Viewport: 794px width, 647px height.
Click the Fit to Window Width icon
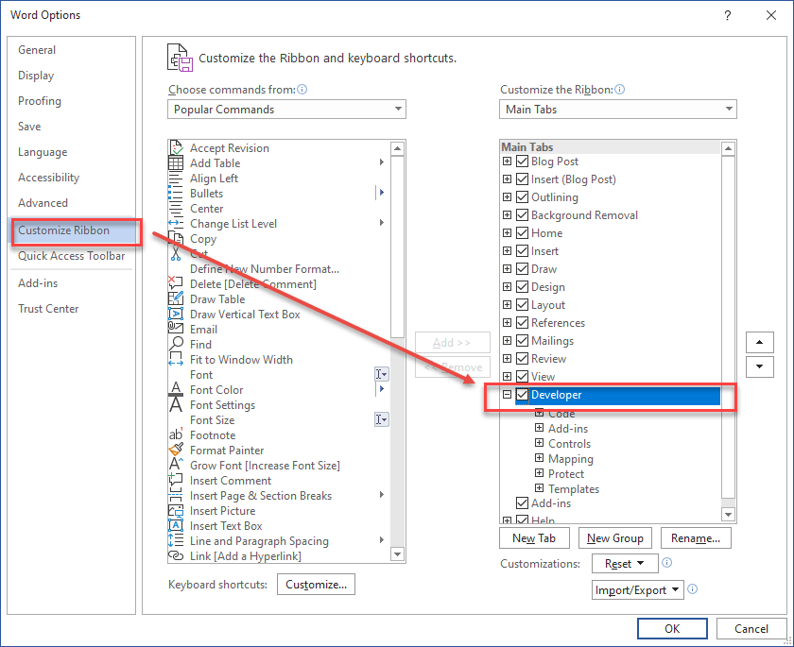click(176, 359)
